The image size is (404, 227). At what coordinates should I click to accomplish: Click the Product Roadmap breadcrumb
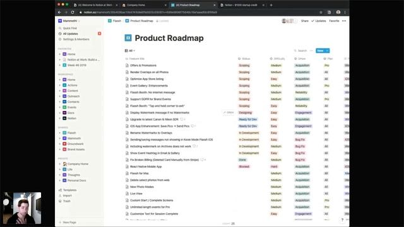pos(139,21)
